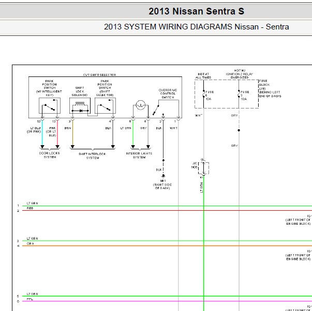Click the "LT GRN" label on line 5
Screen dimensions: 312x311
click(32, 294)
